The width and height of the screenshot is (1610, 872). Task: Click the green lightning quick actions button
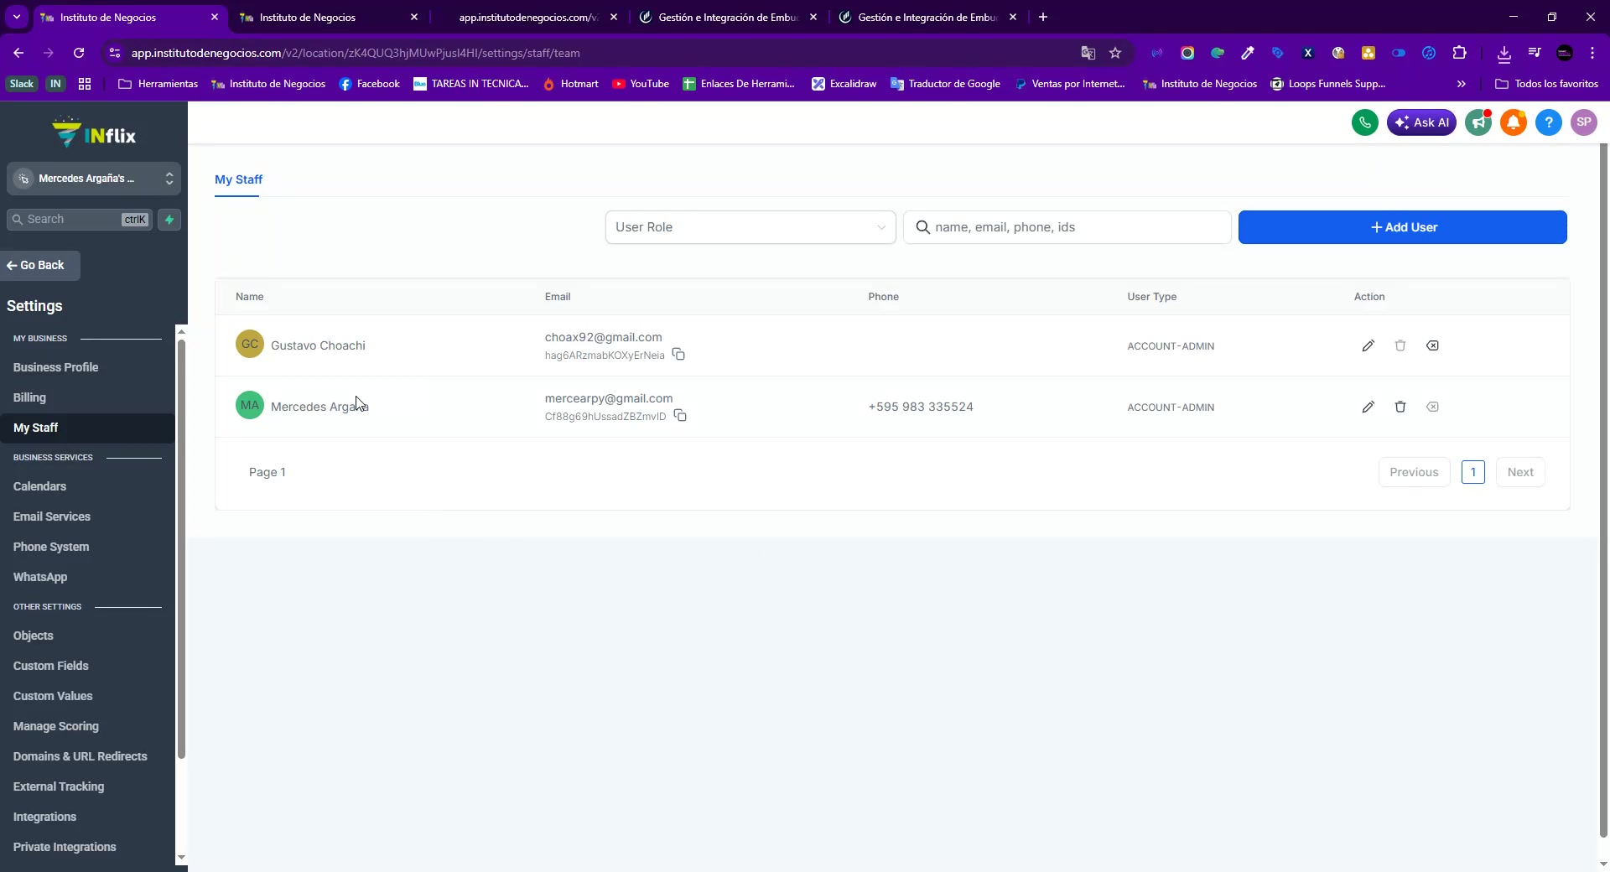[x=169, y=220]
